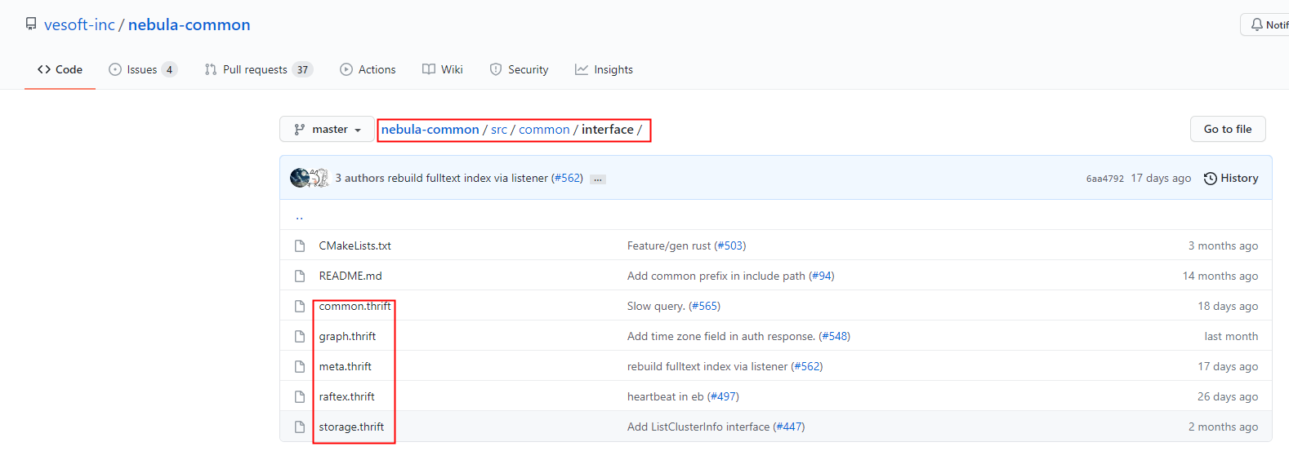Click the notification bell icon
The image size is (1289, 451).
(x=1256, y=24)
